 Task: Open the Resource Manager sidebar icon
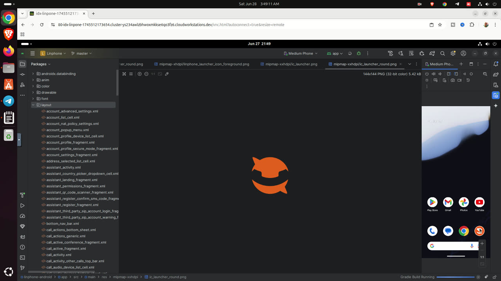pos(22,85)
